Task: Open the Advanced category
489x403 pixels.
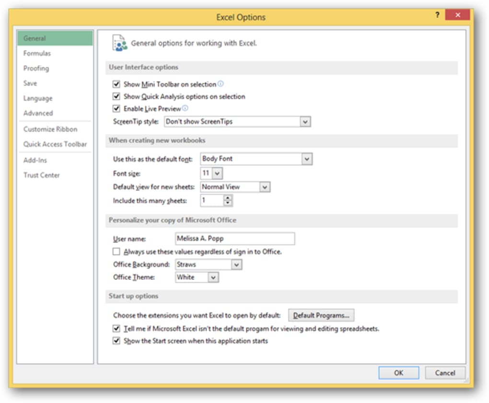Action: pos(55,113)
